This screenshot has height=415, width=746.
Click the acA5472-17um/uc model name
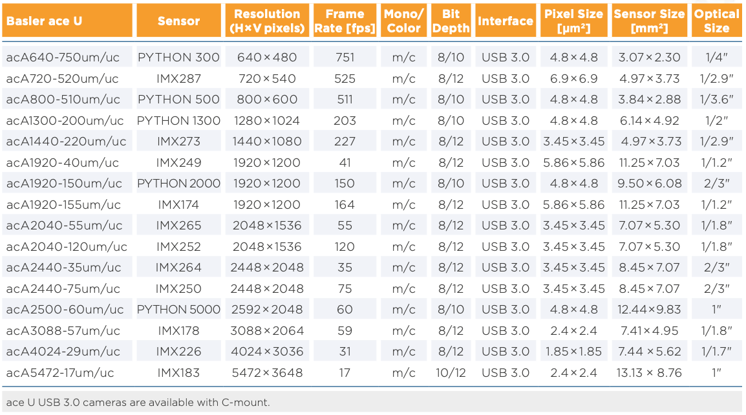click(x=60, y=373)
